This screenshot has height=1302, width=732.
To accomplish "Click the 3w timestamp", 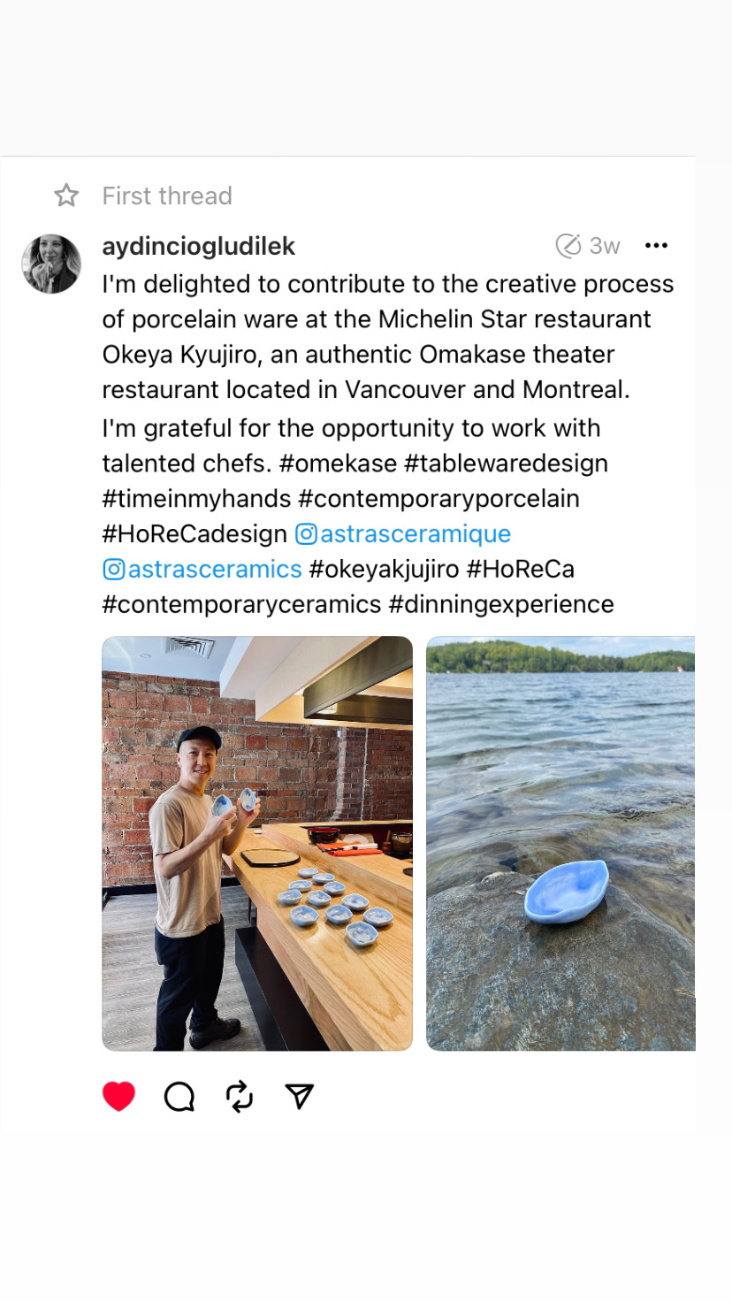I will point(605,246).
